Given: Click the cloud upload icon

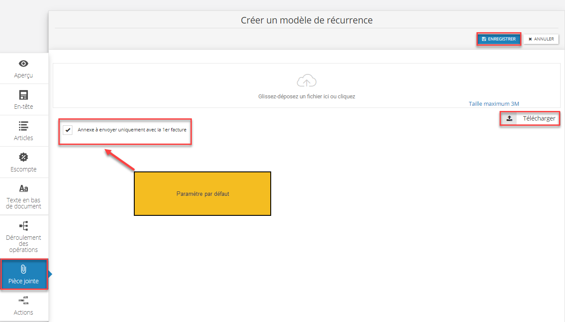Looking at the screenshot, I should click(x=306, y=81).
